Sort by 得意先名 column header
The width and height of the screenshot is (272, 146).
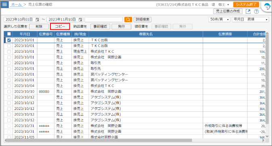point(146,34)
